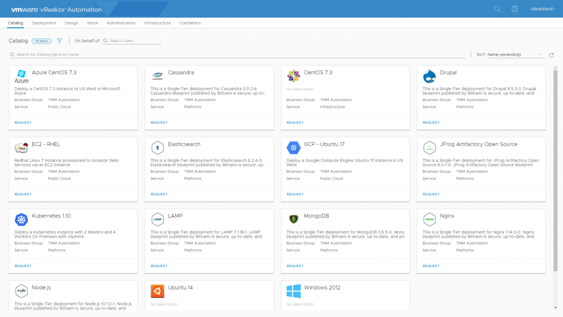The width and height of the screenshot is (563, 317).
Task: Click the scrollbar down arrow
Action: (555, 308)
